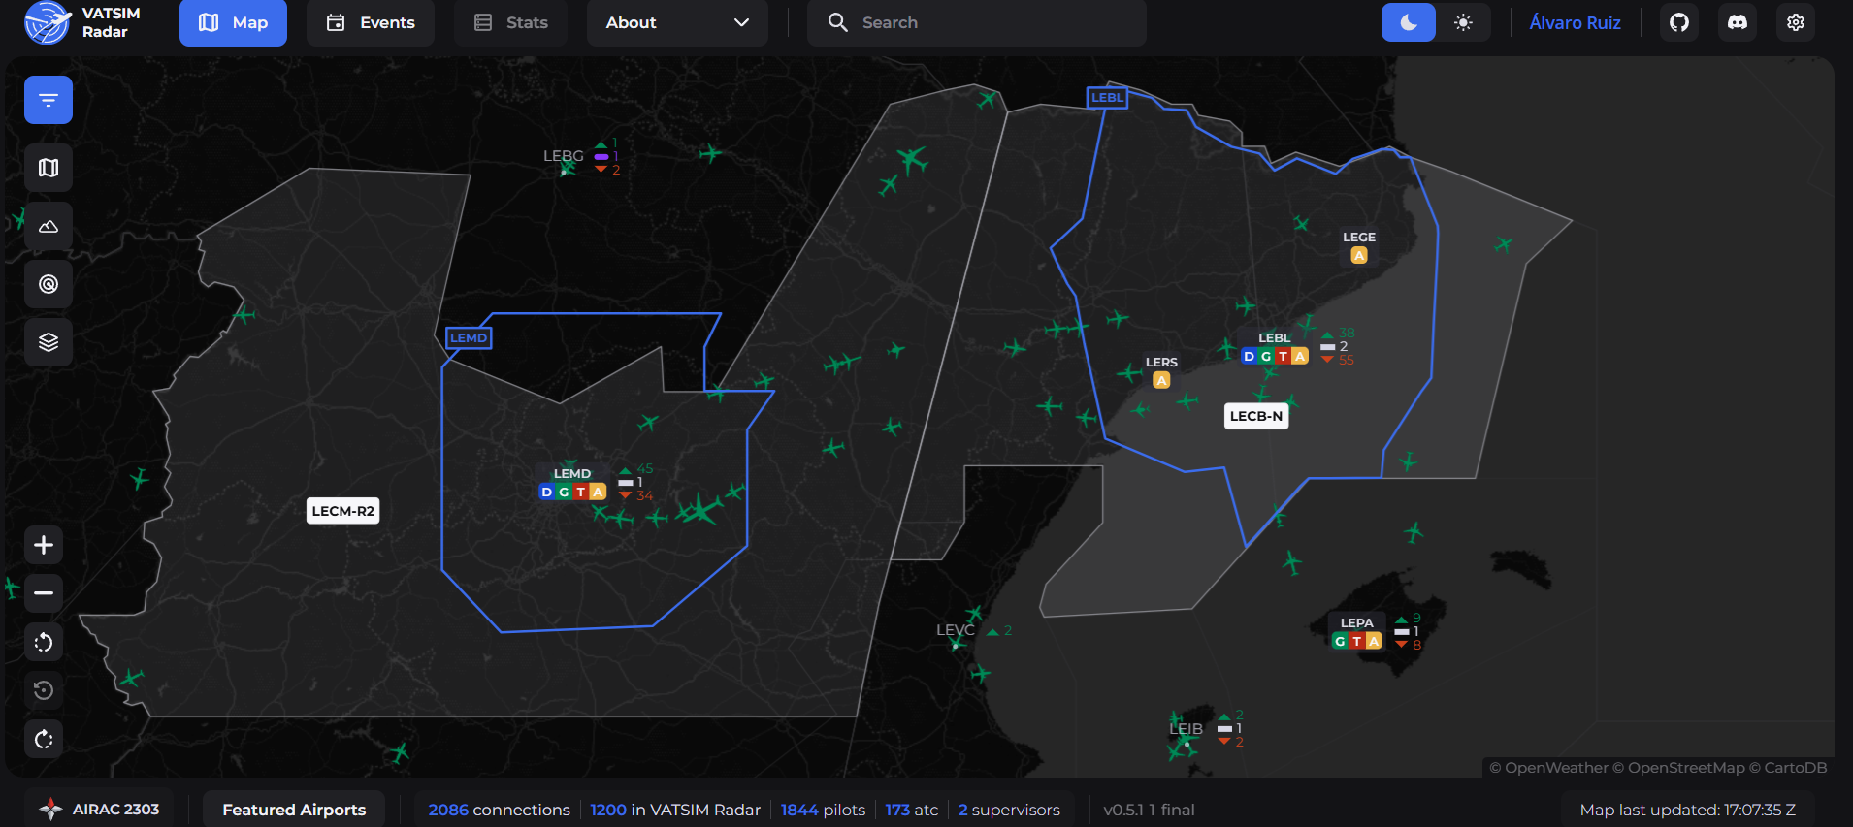Switch to light theme sun toggle
The width and height of the screenshot is (1853, 827).
point(1463,22)
